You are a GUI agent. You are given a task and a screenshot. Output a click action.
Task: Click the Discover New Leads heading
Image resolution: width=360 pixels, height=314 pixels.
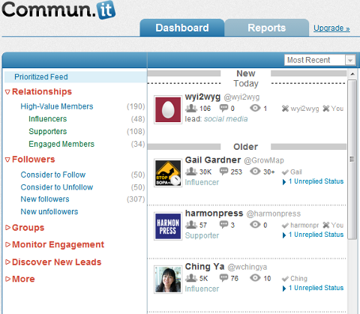[x=57, y=262]
